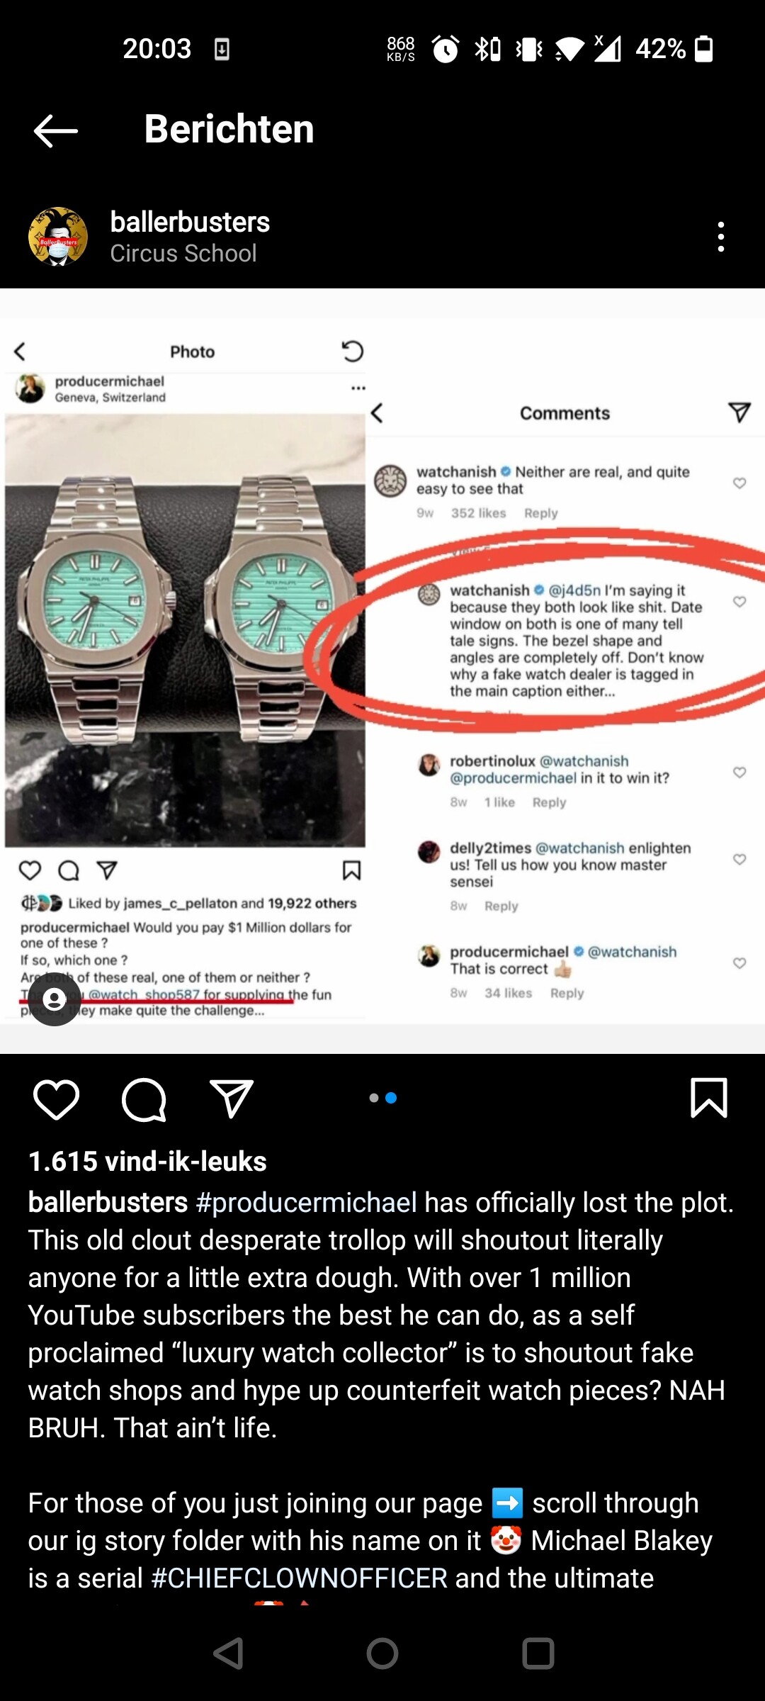Image resolution: width=765 pixels, height=1701 pixels.
Task: Tap the tagged people icon on photo
Action: coord(55,999)
